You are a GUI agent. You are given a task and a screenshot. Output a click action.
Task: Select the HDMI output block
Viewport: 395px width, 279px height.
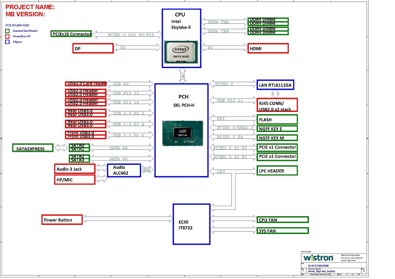(x=268, y=48)
